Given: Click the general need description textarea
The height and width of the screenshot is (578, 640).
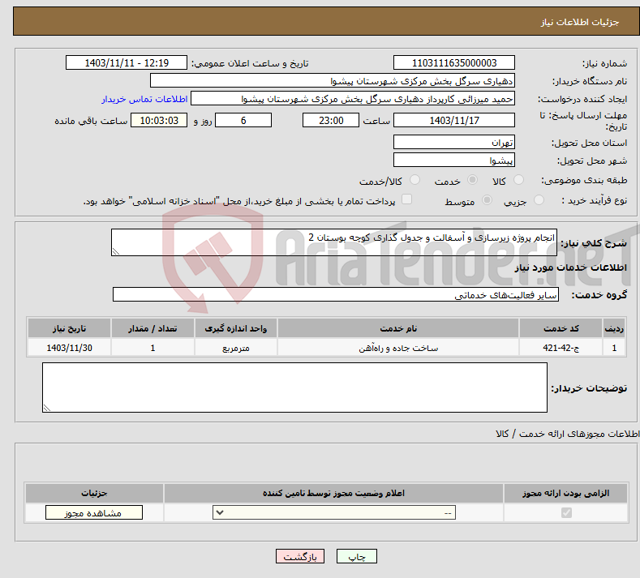Looking at the screenshot, I should pos(334,242).
